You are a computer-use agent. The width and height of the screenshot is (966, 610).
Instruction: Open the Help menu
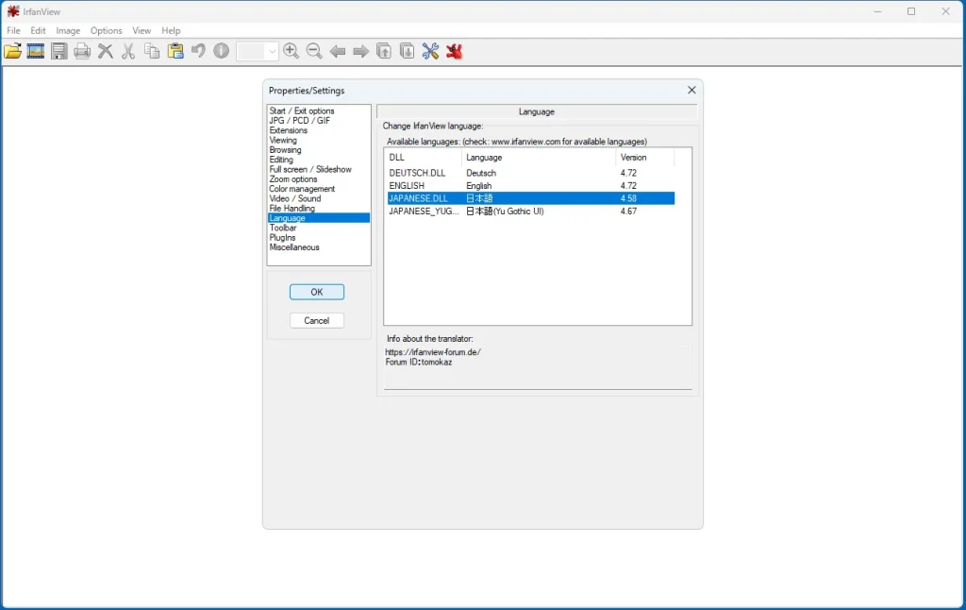point(171,30)
